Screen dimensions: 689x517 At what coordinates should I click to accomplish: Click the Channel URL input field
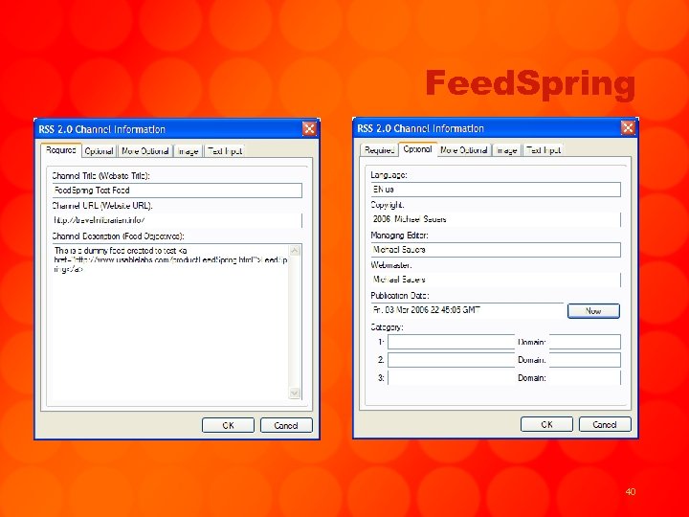coord(177,220)
